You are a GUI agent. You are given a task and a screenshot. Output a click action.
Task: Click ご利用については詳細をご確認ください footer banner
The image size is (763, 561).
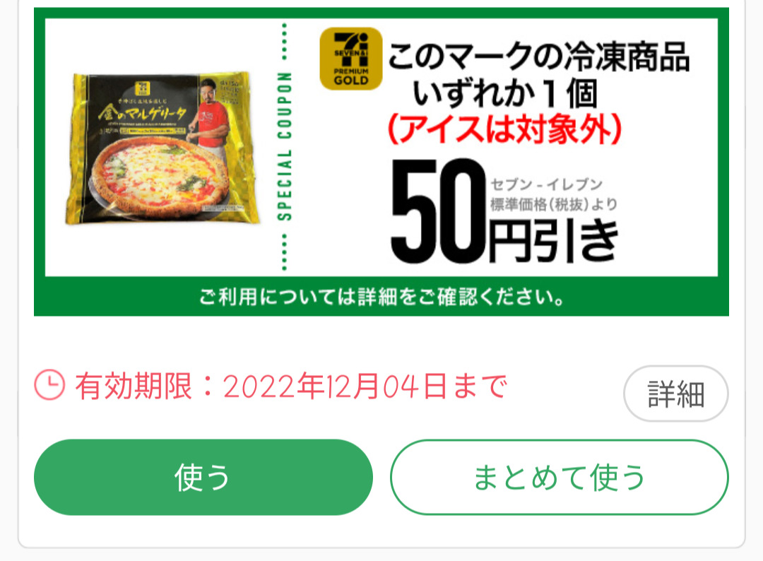(x=381, y=296)
